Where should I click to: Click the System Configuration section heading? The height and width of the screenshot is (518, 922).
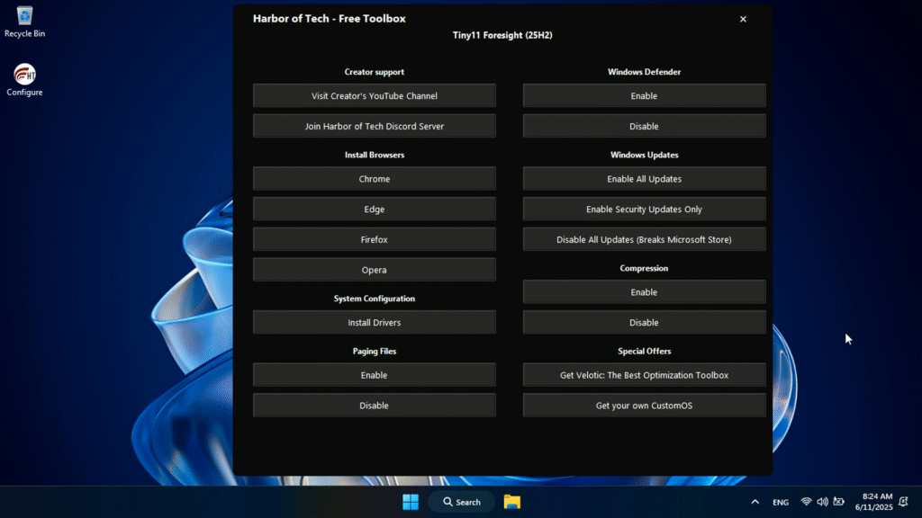point(375,299)
